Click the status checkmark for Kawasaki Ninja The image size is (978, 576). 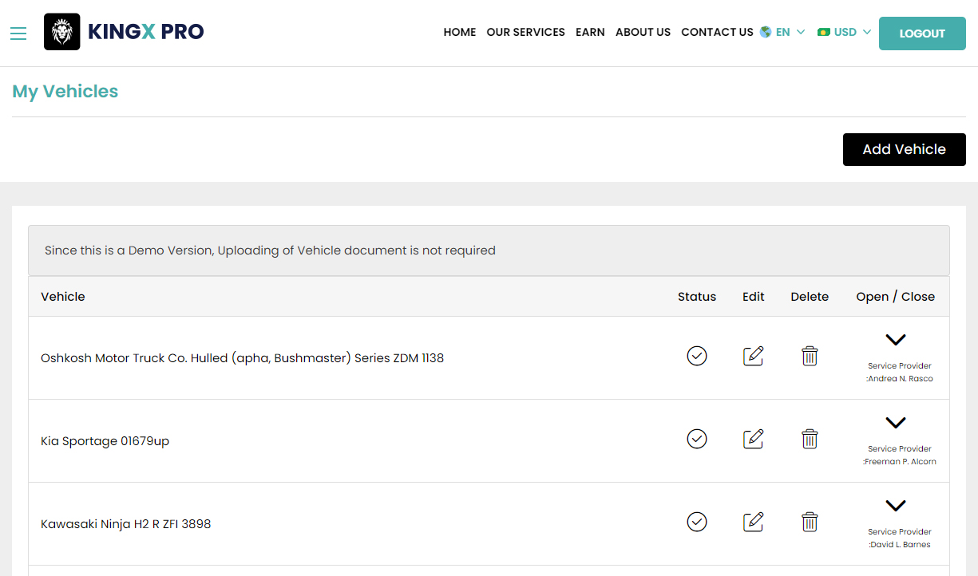[x=697, y=522]
